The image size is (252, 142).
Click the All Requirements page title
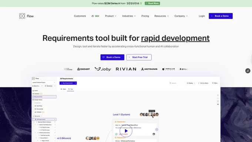(x=67, y=79)
